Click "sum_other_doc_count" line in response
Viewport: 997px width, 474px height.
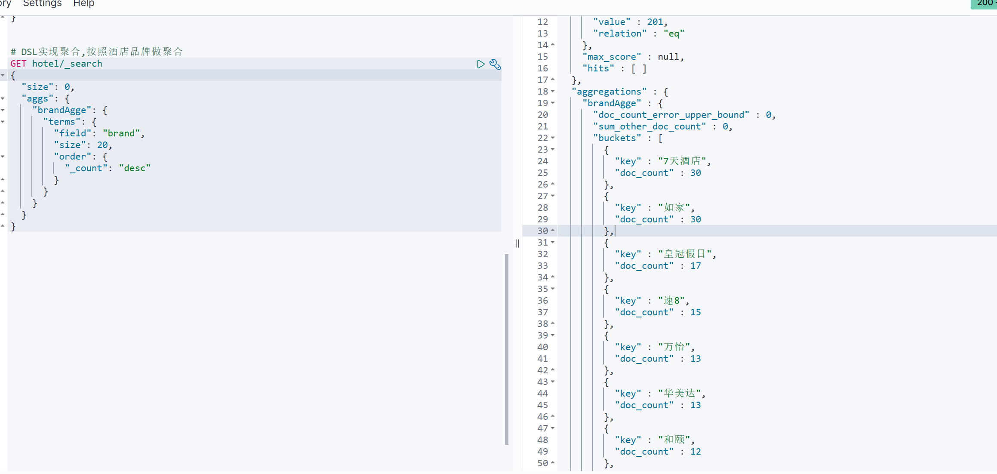[x=663, y=126]
